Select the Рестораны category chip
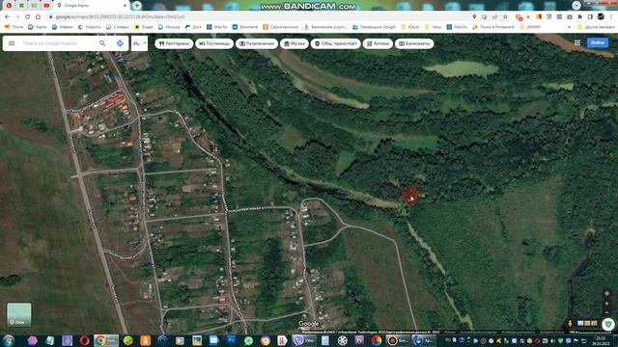Screen dimensions: 618x347 coord(174,43)
